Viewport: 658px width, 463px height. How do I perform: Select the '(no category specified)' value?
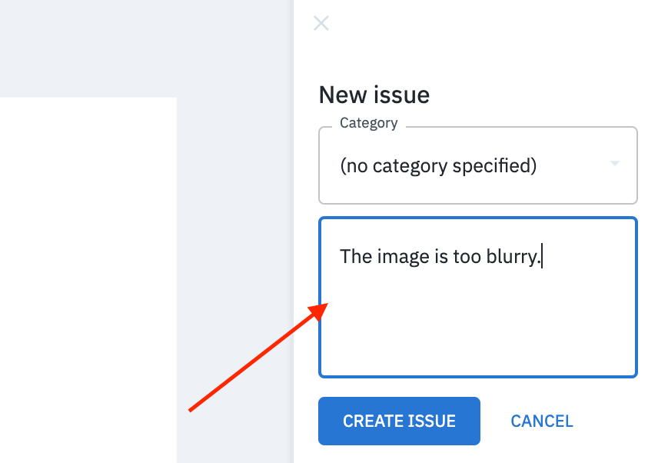(438, 166)
